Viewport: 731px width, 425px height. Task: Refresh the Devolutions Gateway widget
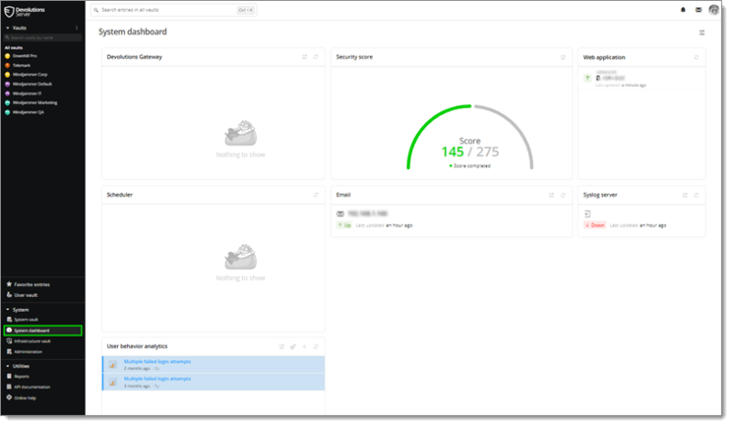point(316,57)
